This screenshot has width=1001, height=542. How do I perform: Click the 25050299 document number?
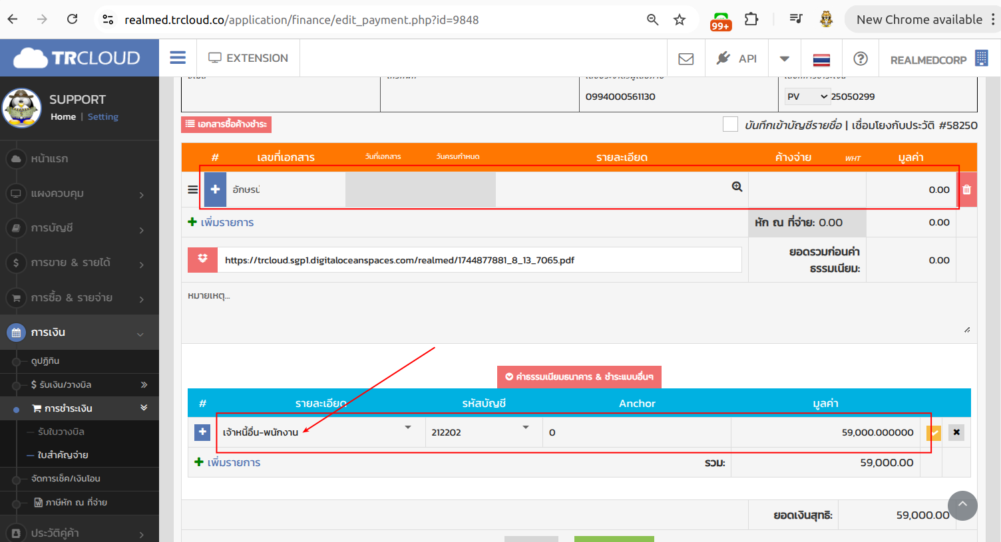[x=853, y=96]
